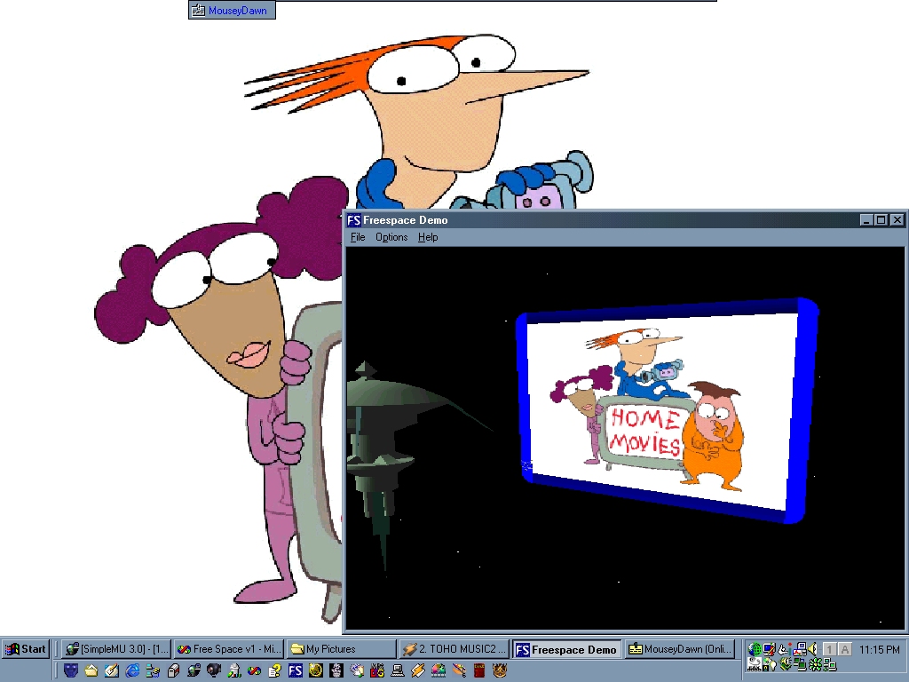Screen dimensions: 909x682
Task: Launch the grayscale figure photo quick launch icon
Action: [x=336, y=670]
